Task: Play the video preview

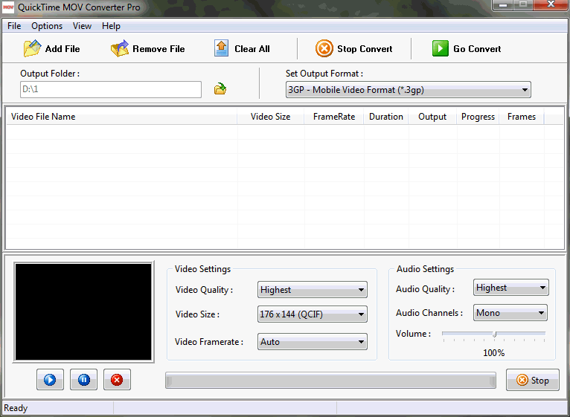Action: [50, 380]
